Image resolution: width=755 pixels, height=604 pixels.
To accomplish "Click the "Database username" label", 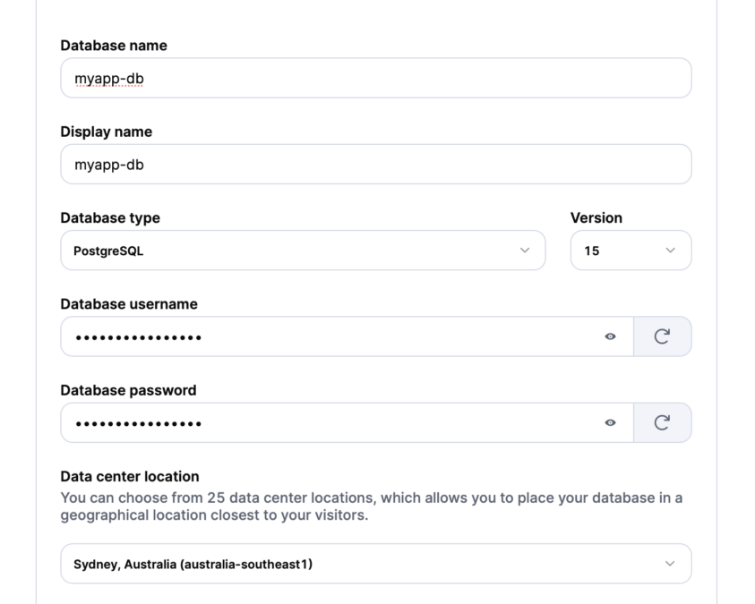I will (129, 304).
